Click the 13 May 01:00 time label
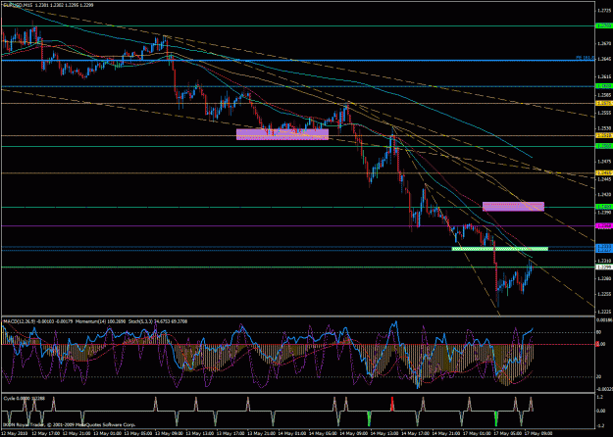Viewport: 613px width, 437px height. (x=107, y=433)
